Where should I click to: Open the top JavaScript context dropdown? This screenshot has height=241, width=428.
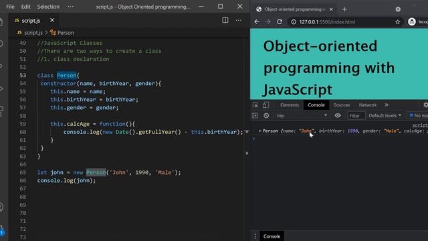tap(302, 116)
